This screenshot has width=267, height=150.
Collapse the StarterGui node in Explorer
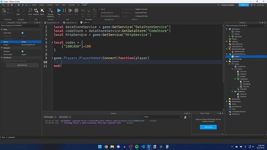227,61
